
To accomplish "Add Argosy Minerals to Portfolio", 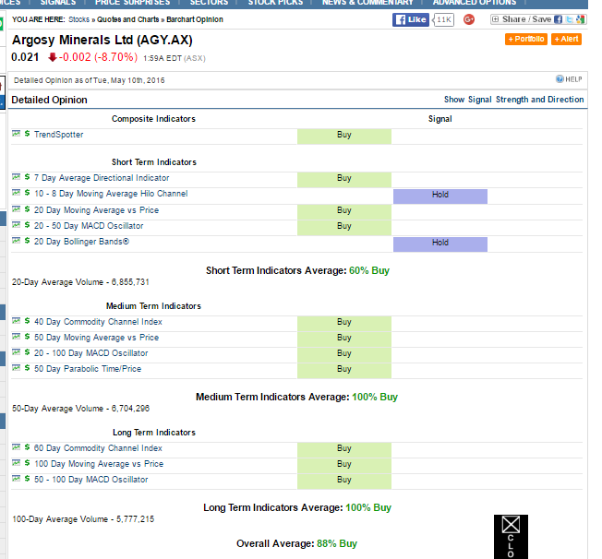I will click(526, 39).
